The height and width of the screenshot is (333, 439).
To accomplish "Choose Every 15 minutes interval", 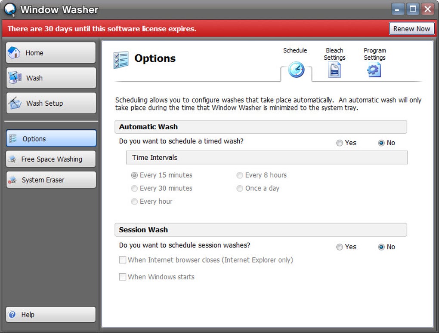I will pyautogui.click(x=134, y=175).
